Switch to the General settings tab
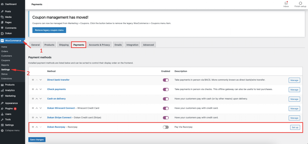The width and height of the screenshot is (308, 144). coord(35,45)
